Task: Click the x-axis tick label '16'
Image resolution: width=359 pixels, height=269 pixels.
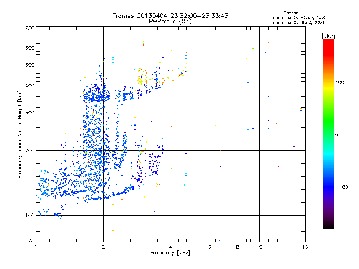Action: (x=305, y=247)
